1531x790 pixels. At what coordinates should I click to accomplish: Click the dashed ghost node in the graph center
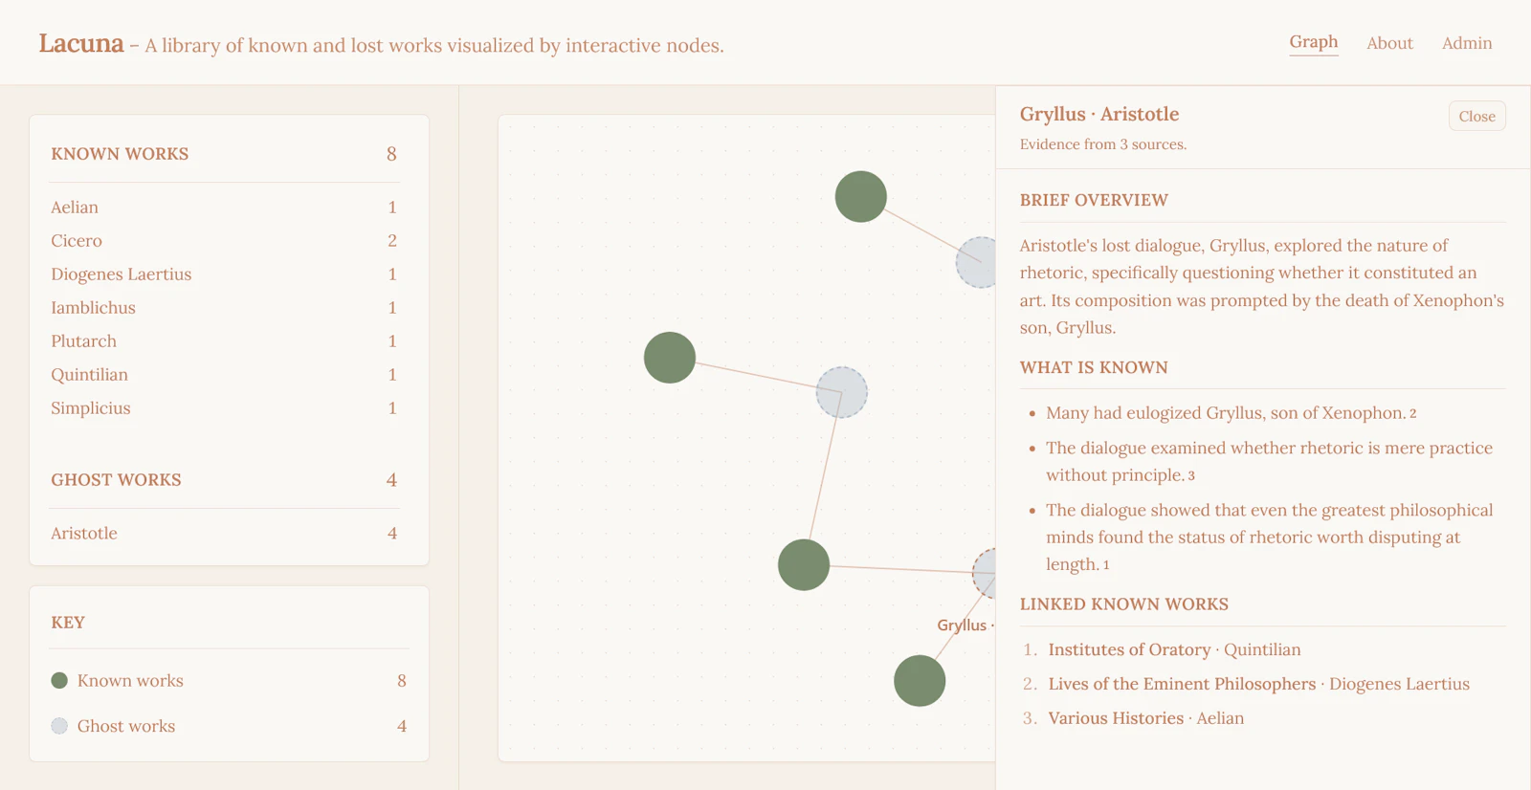841,392
